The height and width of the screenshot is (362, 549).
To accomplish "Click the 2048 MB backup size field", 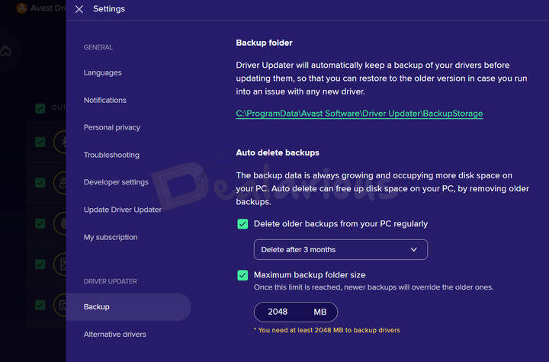I will [x=295, y=312].
